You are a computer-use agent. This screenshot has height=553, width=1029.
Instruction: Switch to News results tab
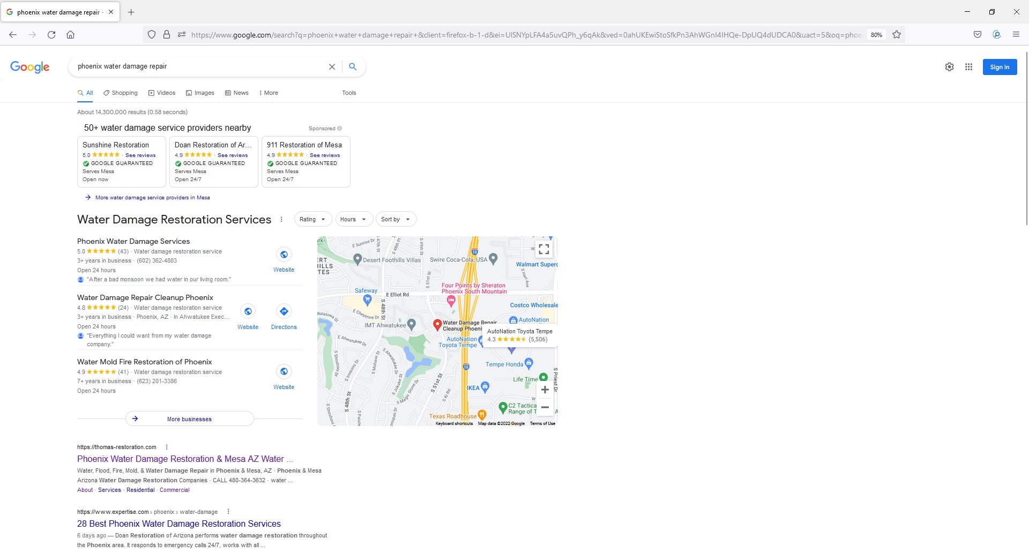(x=237, y=93)
